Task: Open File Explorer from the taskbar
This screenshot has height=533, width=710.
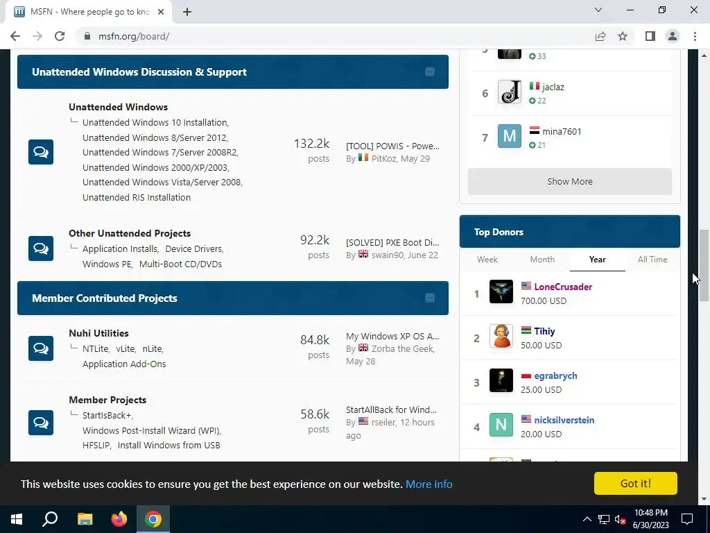Action: (85, 519)
